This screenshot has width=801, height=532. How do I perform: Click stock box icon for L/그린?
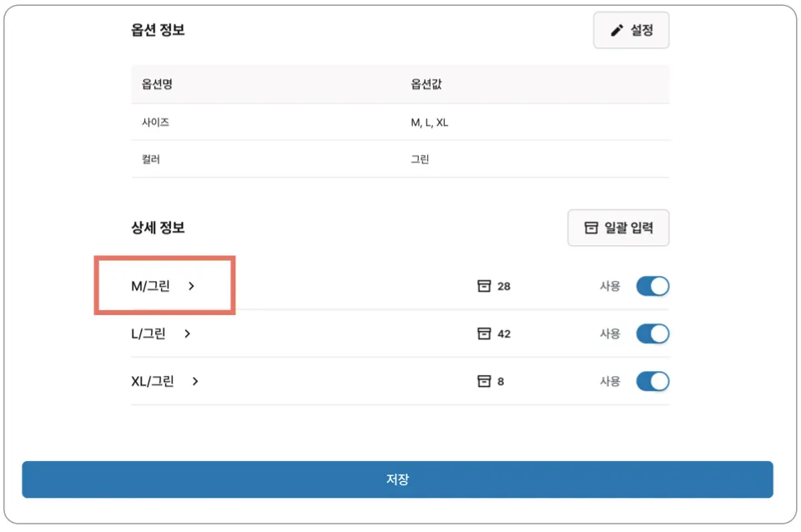(x=483, y=334)
